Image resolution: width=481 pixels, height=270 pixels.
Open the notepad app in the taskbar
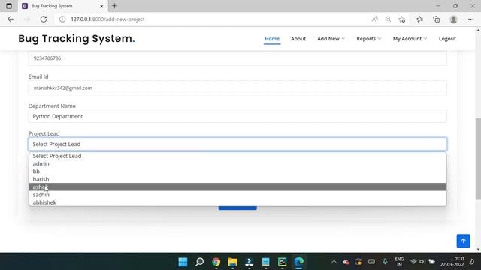click(x=265, y=262)
